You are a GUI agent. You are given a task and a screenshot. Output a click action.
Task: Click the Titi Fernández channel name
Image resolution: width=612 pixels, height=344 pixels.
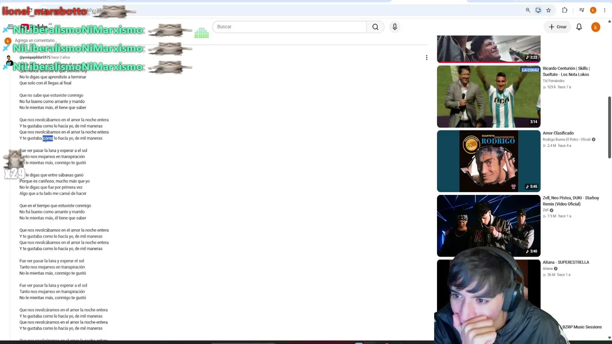(554, 81)
